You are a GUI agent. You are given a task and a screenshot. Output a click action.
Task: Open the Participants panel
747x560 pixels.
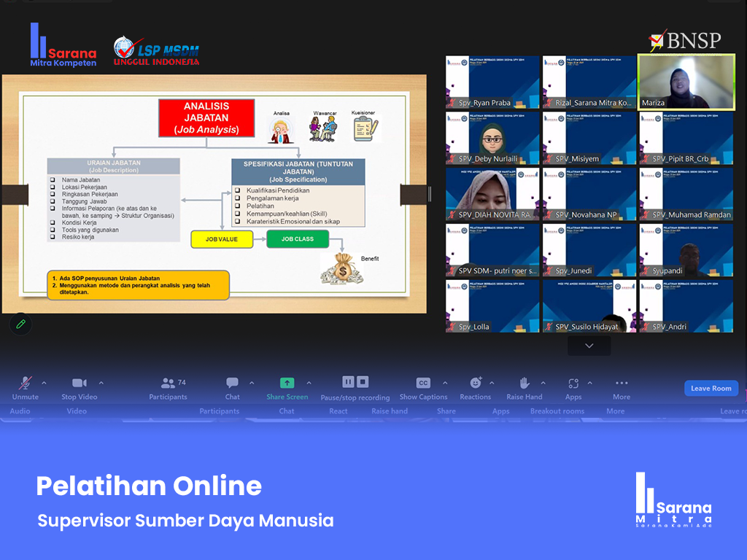(x=169, y=384)
